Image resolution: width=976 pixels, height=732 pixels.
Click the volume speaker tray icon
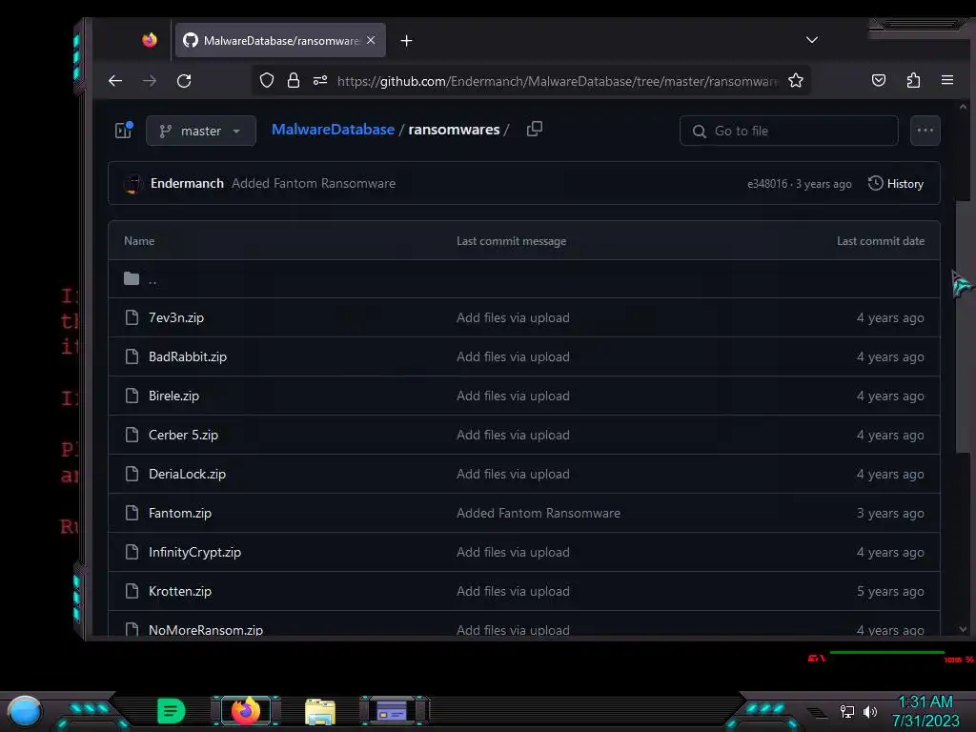[870, 711]
